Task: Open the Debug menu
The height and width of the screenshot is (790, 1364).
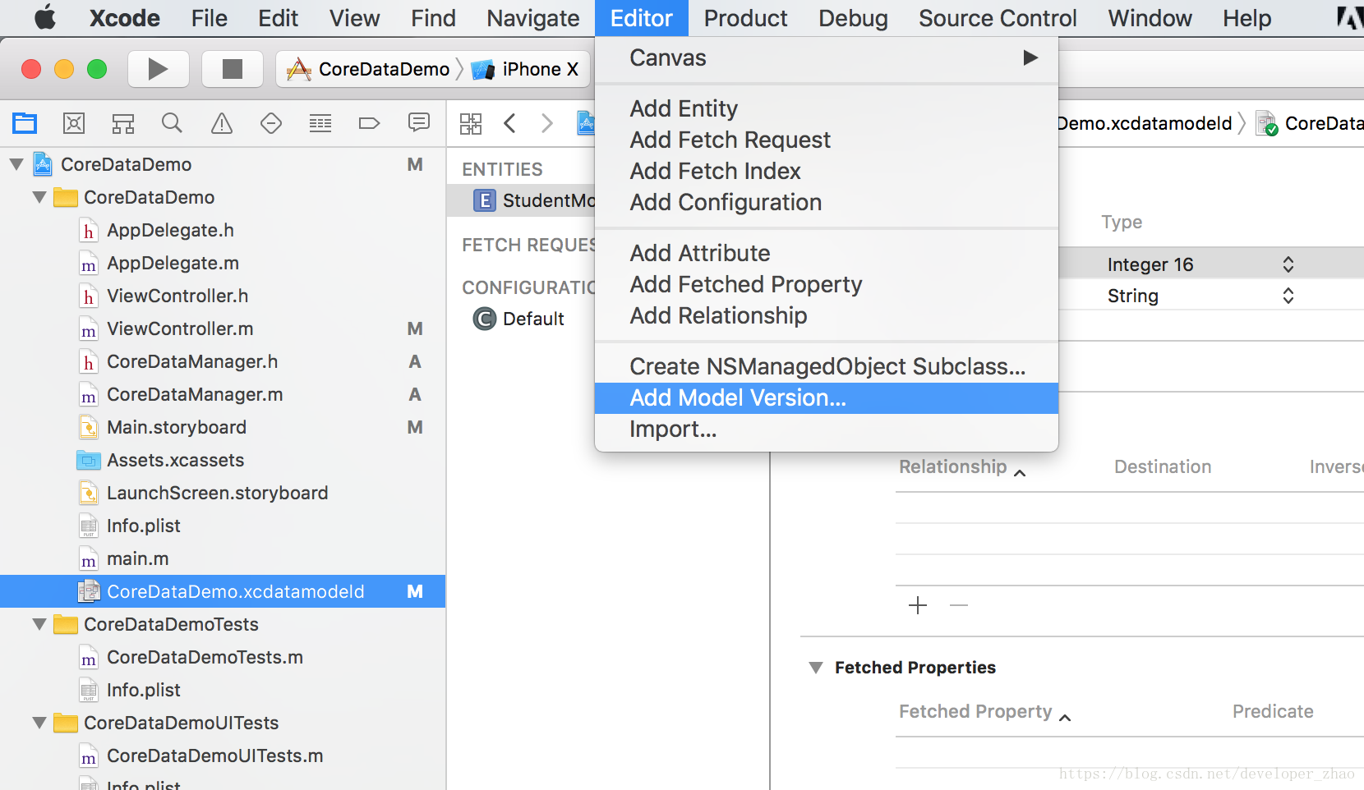Action: pos(853,18)
